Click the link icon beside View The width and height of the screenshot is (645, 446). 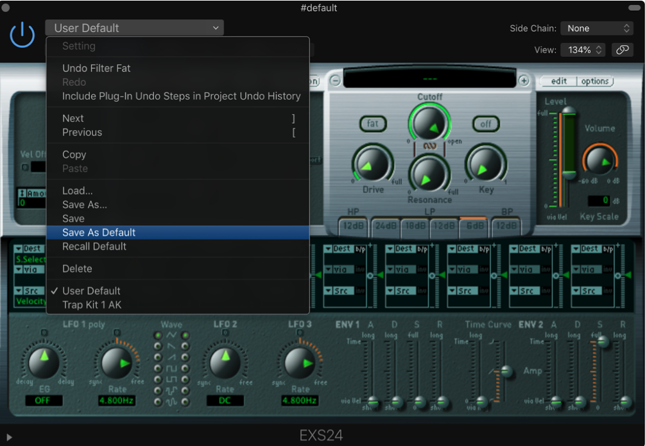(621, 49)
